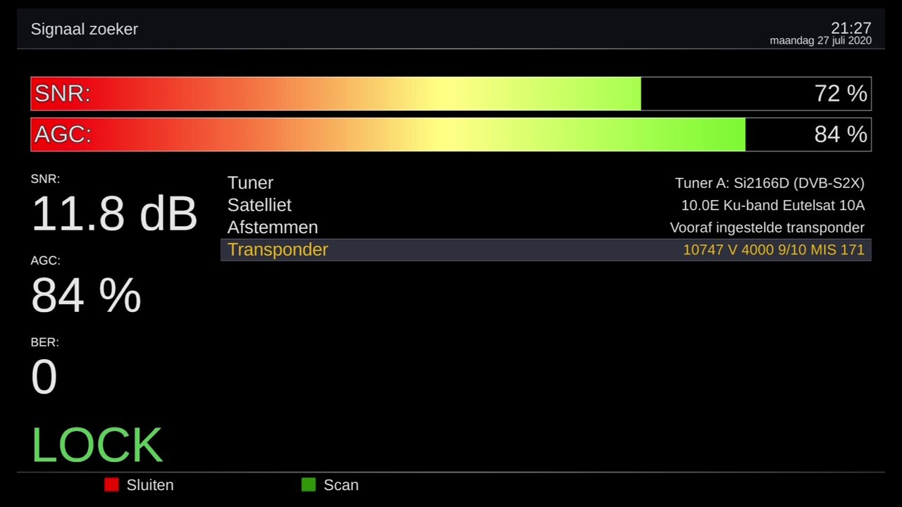
Task: Click the green LOCK status indicator
Action: (x=97, y=445)
